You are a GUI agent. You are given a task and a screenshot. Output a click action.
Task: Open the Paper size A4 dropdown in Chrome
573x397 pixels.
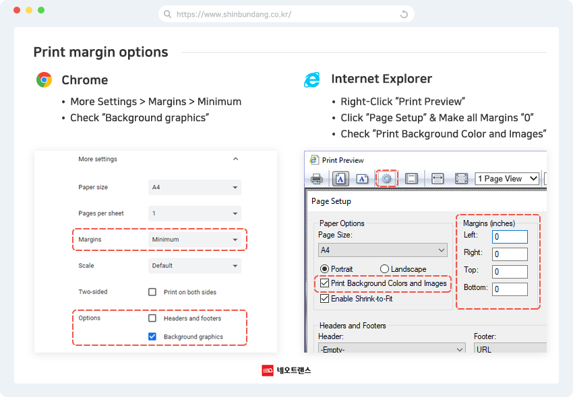195,188
